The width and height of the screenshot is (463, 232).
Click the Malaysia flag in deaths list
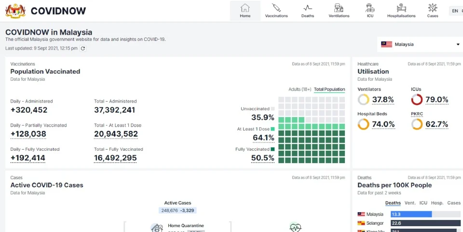[x=361, y=214]
